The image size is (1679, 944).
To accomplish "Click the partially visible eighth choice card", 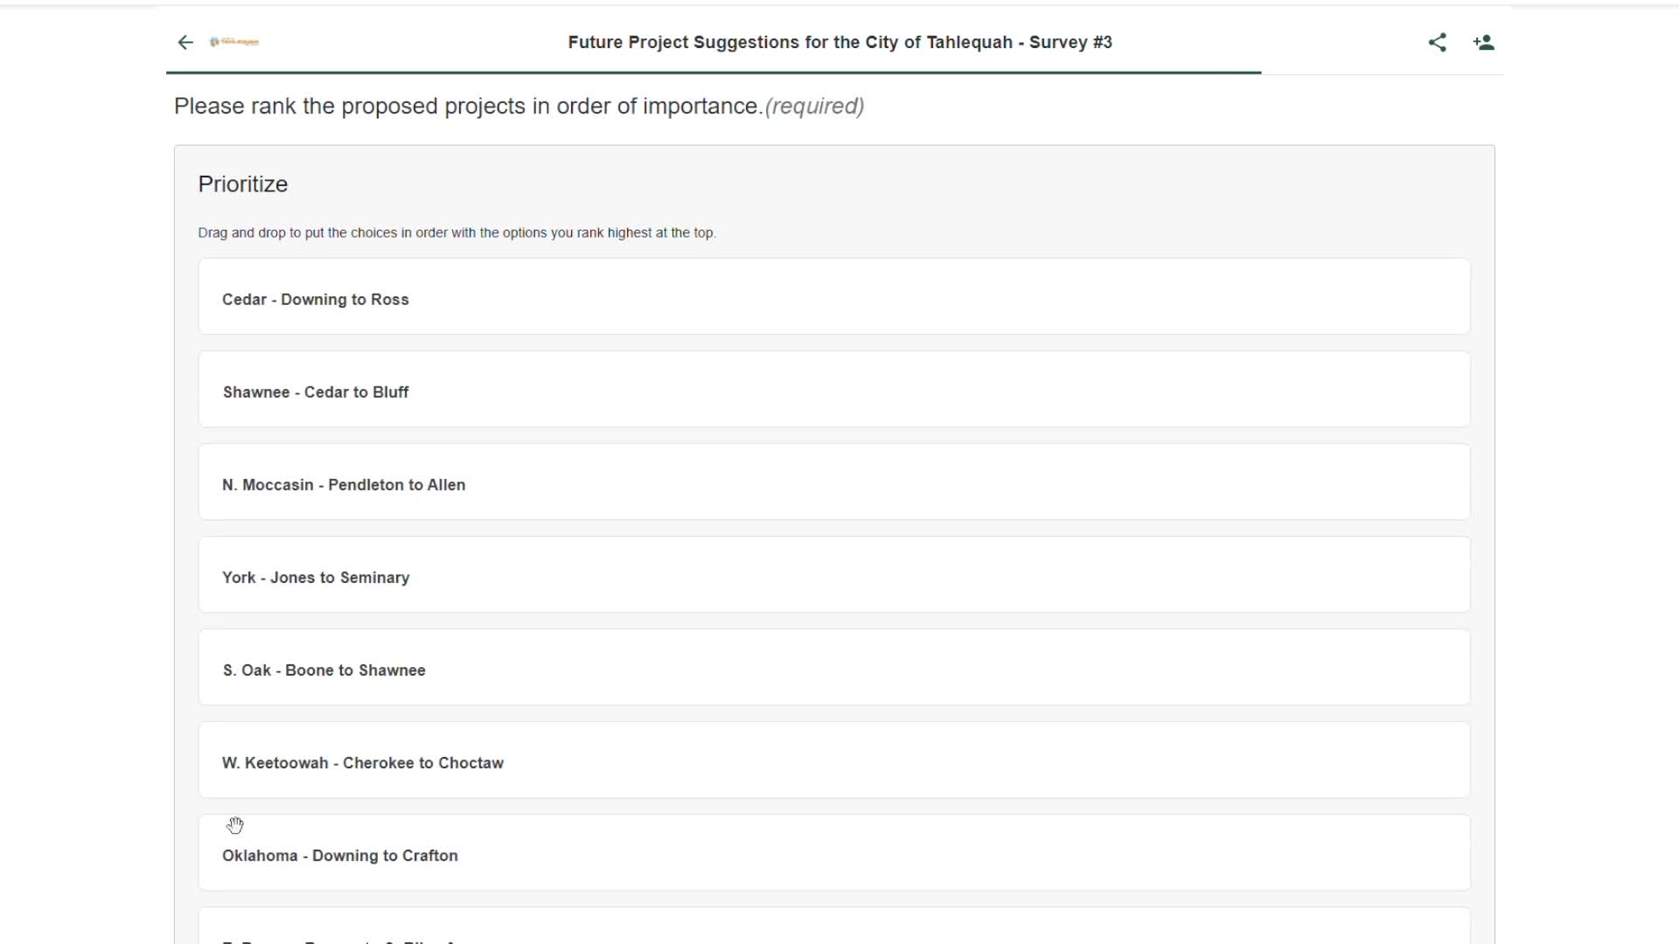I will coord(833,928).
